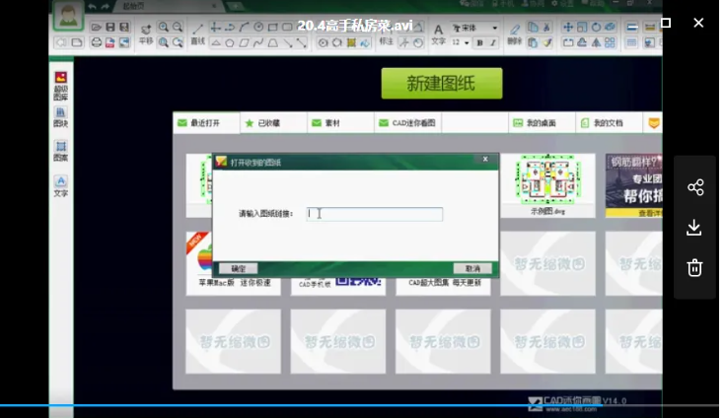Click the 钢筋翻样 advertisement thumbnail
Viewport: 725px width, 418px height.
click(x=633, y=185)
